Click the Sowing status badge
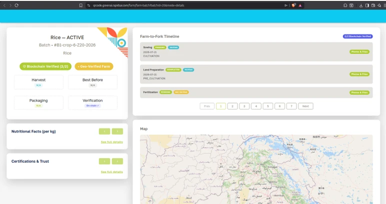386x204 pixels. 160,47
